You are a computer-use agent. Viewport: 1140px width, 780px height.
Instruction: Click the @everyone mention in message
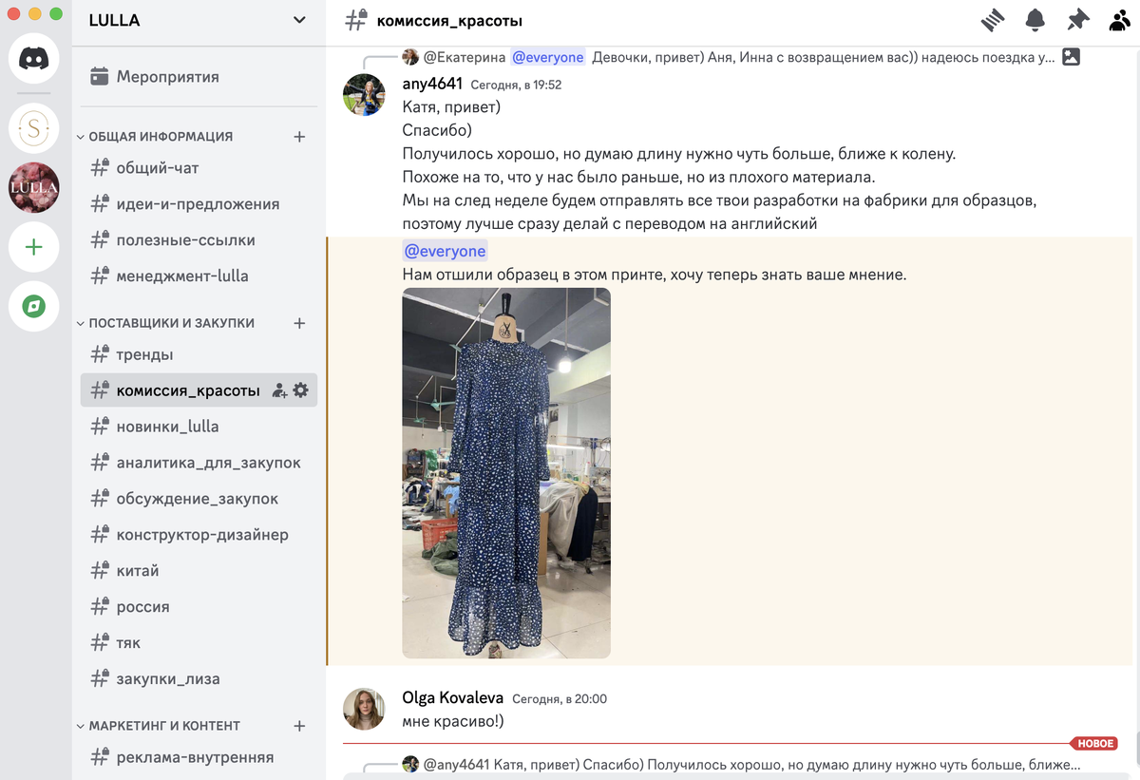[445, 252]
